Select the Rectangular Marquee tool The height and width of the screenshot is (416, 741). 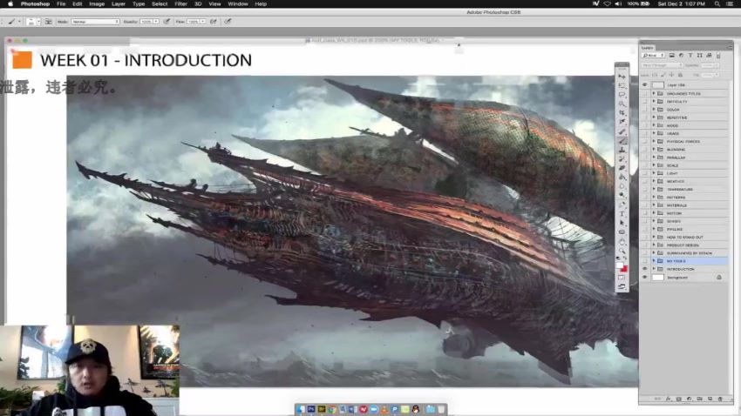622,86
